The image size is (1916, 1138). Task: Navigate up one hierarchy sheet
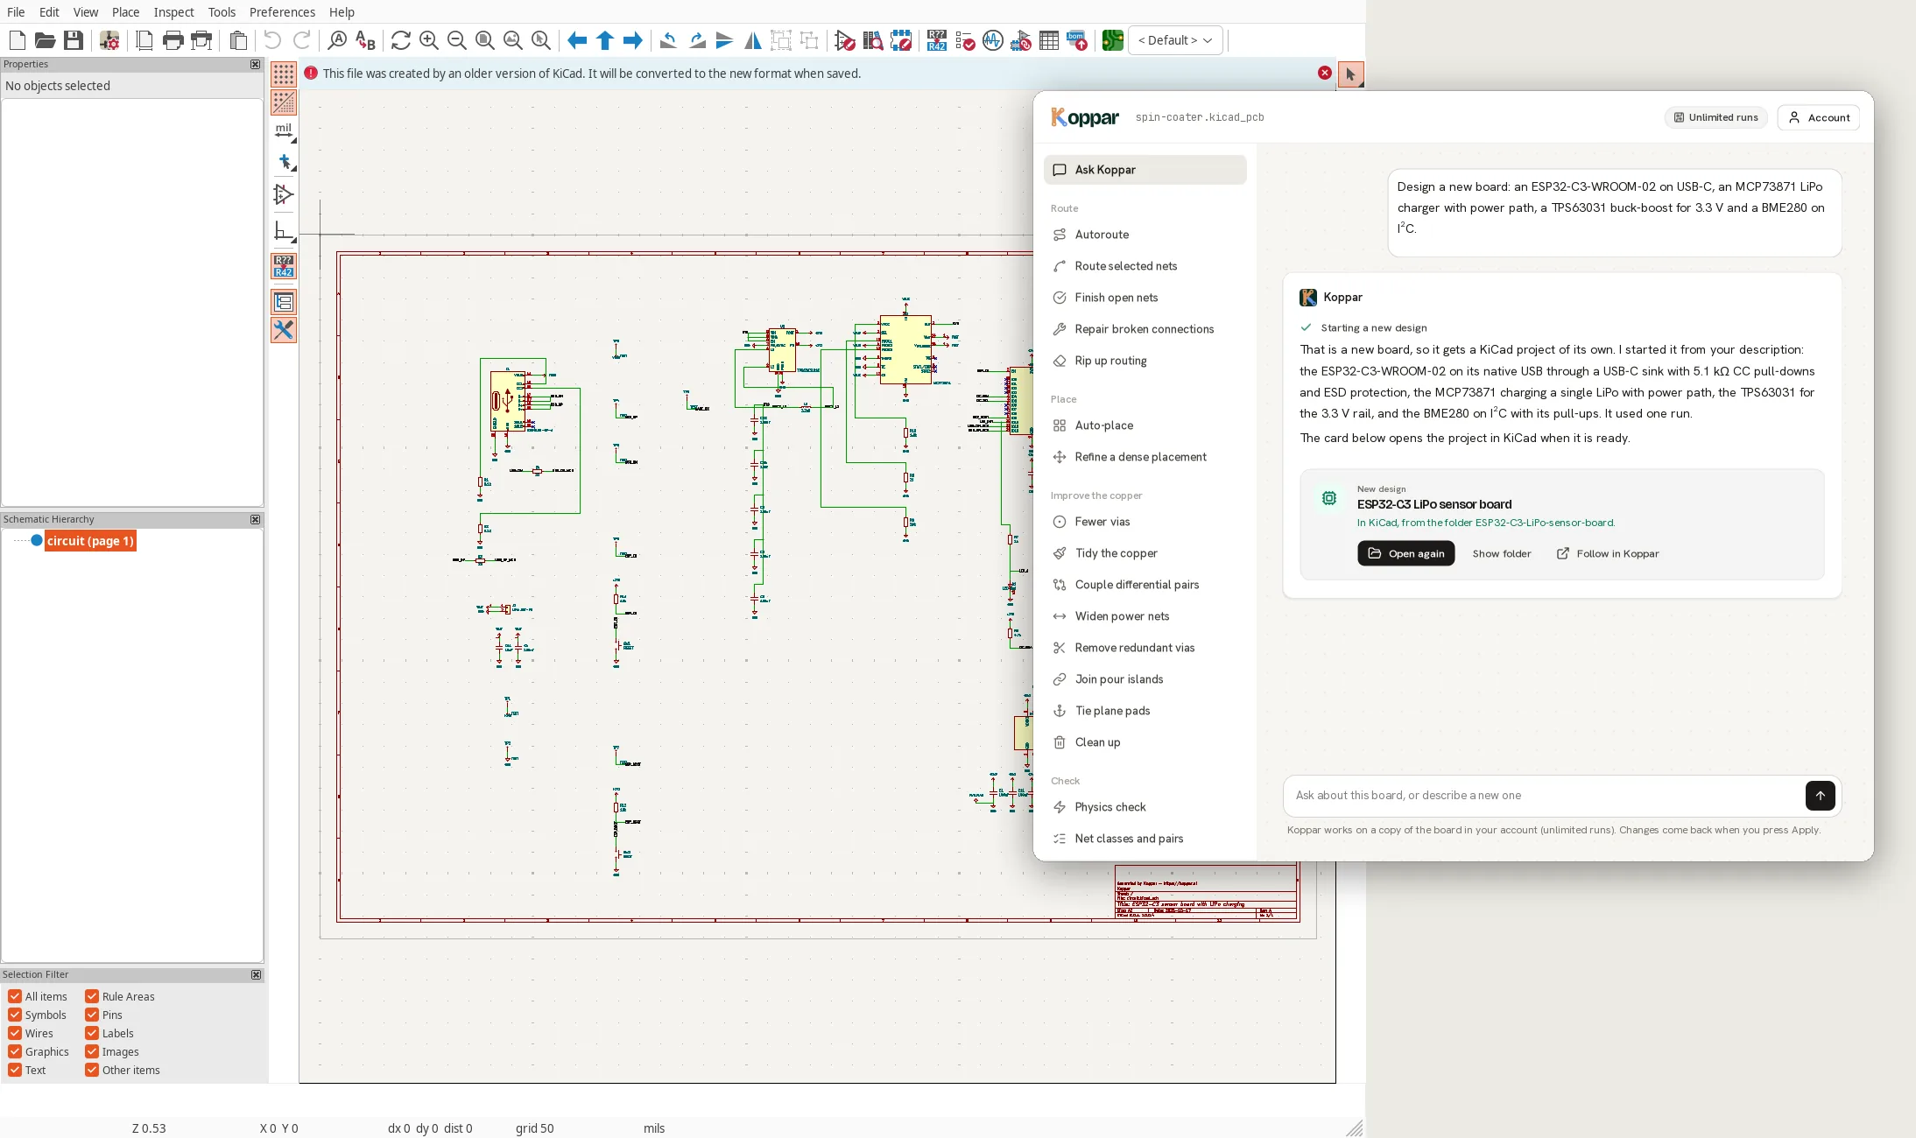click(605, 40)
